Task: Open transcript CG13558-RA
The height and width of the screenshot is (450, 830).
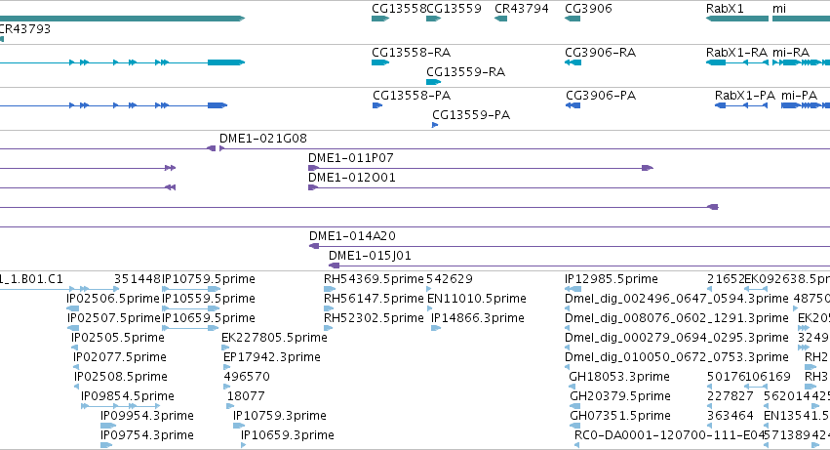Action: (x=412, y=53)
